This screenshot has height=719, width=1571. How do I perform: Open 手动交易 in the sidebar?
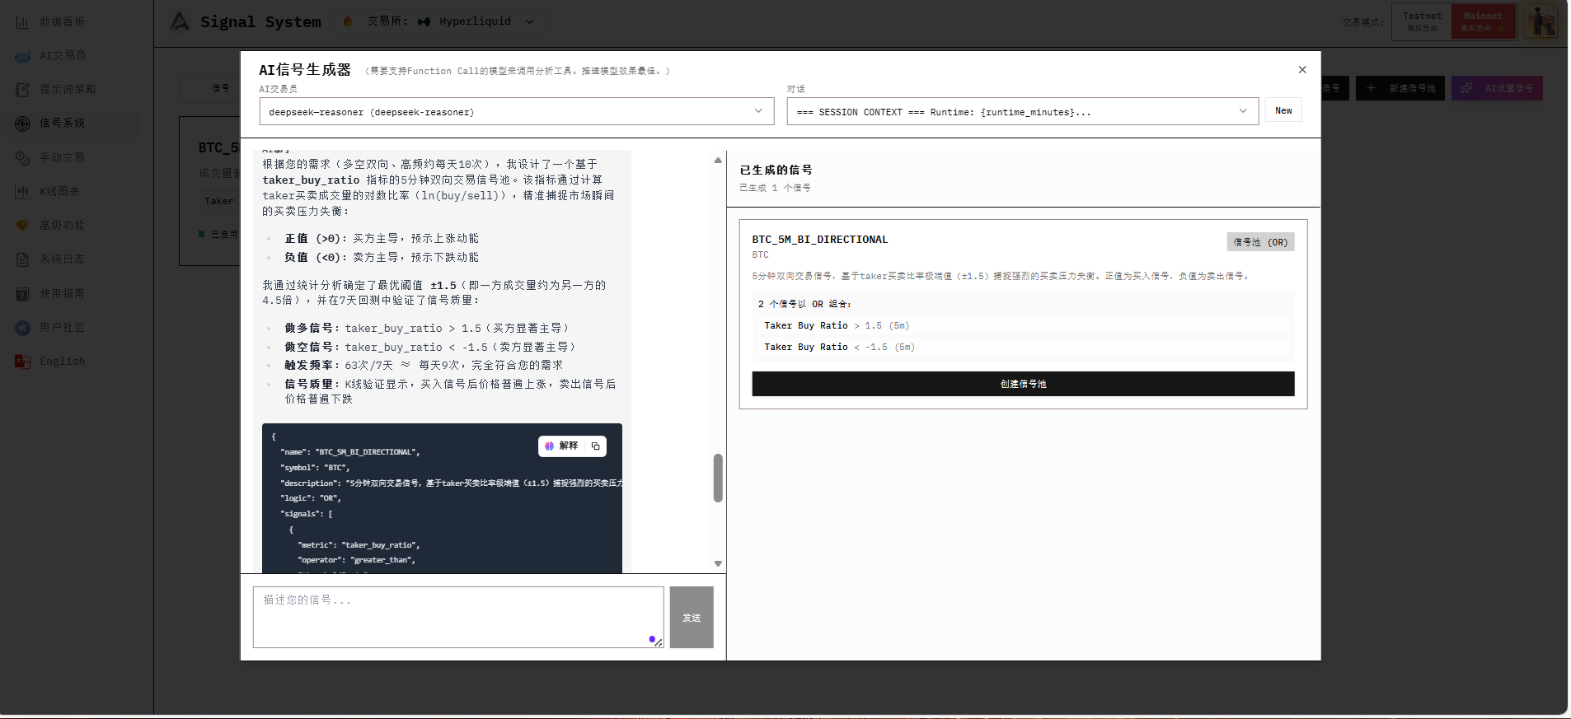[x=62, y=157]
